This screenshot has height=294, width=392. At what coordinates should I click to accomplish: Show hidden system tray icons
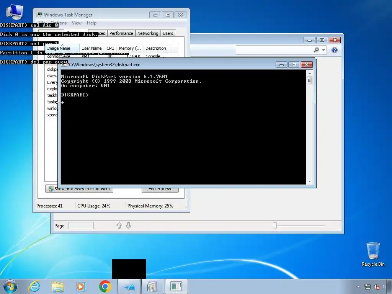point(358,287)
